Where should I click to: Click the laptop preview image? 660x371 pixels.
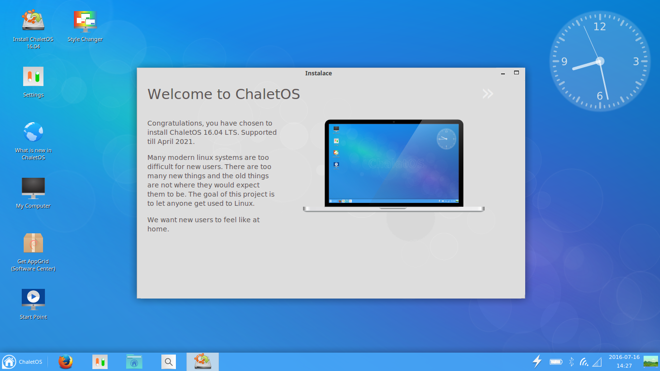coord(394,165)
